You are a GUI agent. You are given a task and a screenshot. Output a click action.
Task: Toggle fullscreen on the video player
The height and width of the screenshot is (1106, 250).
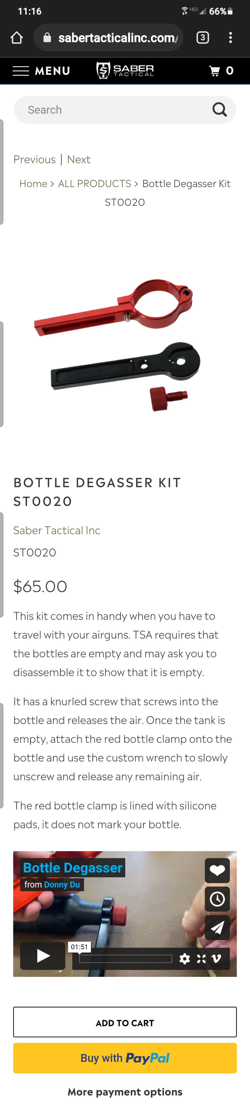coord(201,959)
